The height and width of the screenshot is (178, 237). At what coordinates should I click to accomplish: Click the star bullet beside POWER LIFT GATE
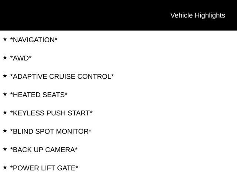click(x=5, y=167)
